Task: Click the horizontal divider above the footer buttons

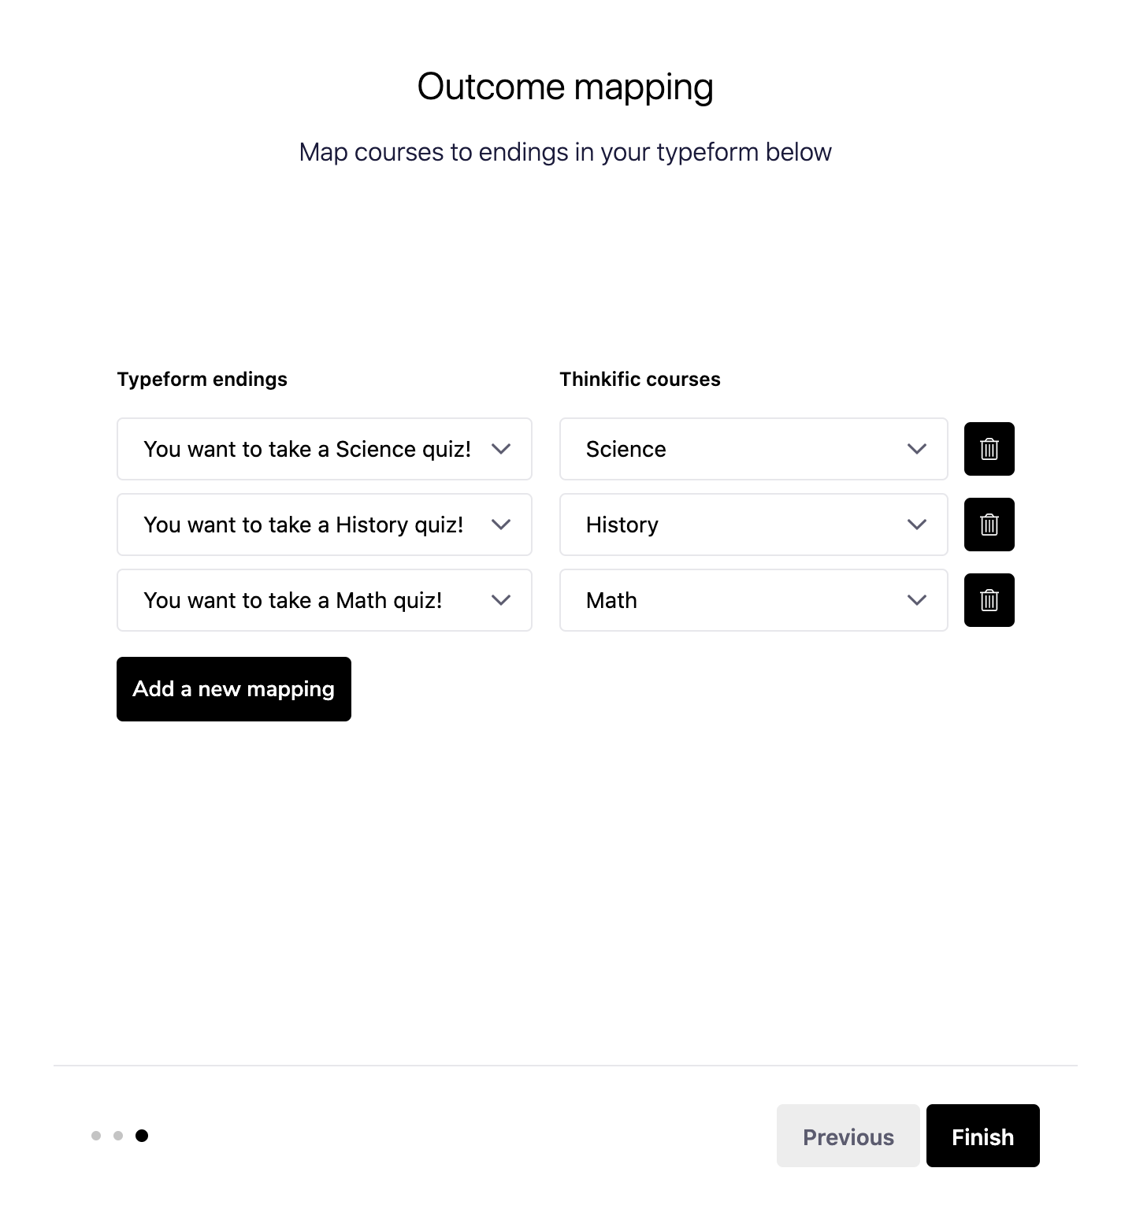Action: [x=566, y=1066]
